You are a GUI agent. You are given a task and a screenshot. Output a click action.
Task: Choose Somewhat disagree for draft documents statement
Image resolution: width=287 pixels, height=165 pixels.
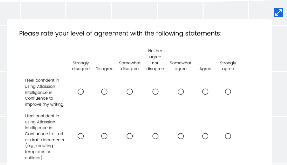tap(130, 136)
